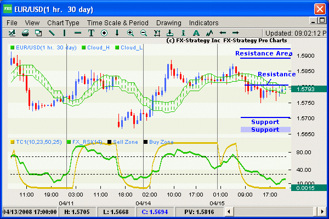The height and width of the screenshot is (219, 329).
Task: Click the left arrow toolbar icon
Action: coord(223,33)
